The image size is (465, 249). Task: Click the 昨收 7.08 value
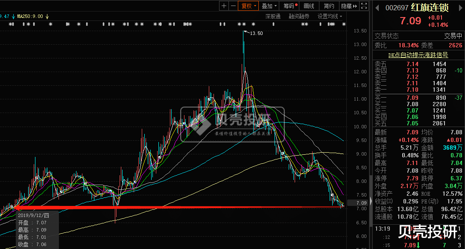coord(456,171)
